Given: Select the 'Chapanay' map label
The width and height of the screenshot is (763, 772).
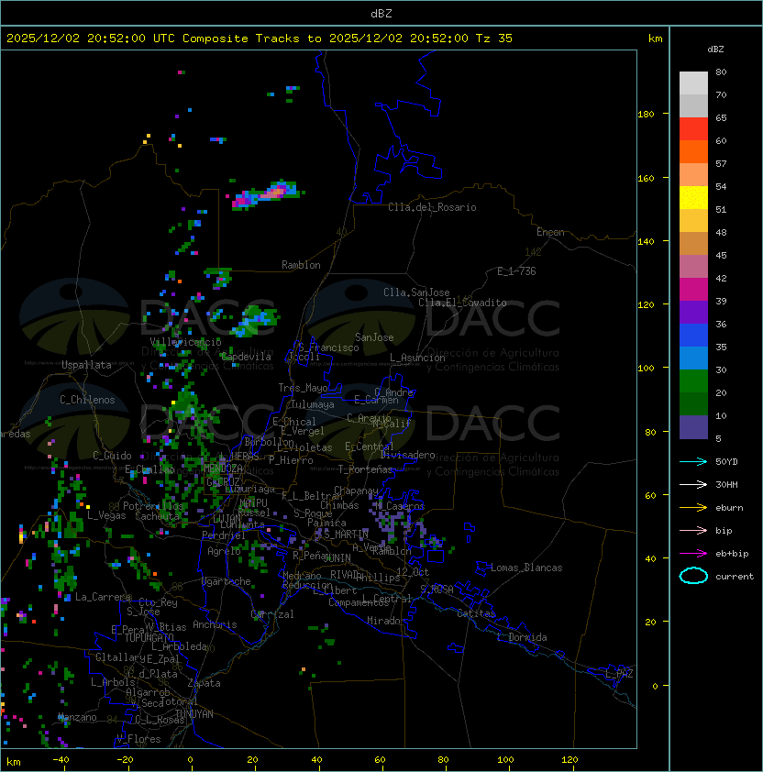Looking at the screenshot, I should pos(356,491).
